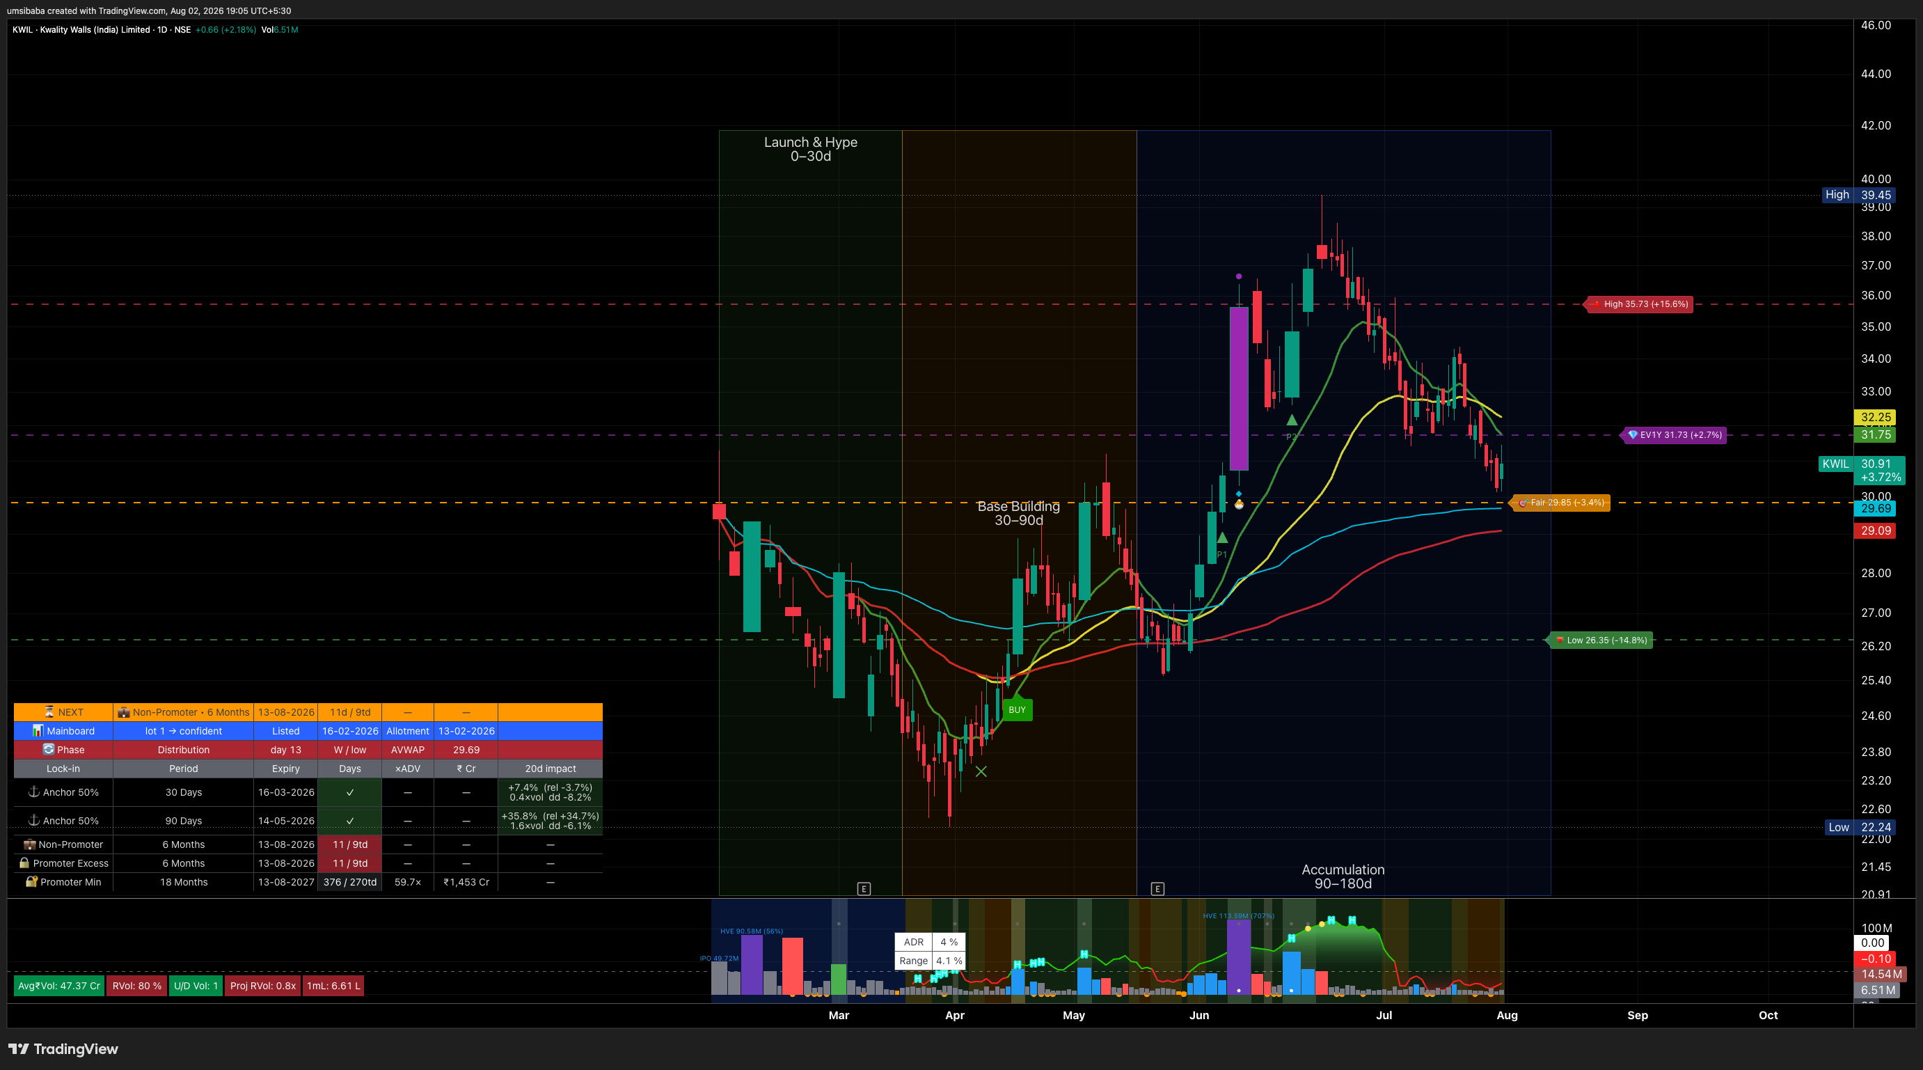1923x1070 pixels.
Task: Click the padlock icon beside Promoter Excess
Action: [24, 863]
